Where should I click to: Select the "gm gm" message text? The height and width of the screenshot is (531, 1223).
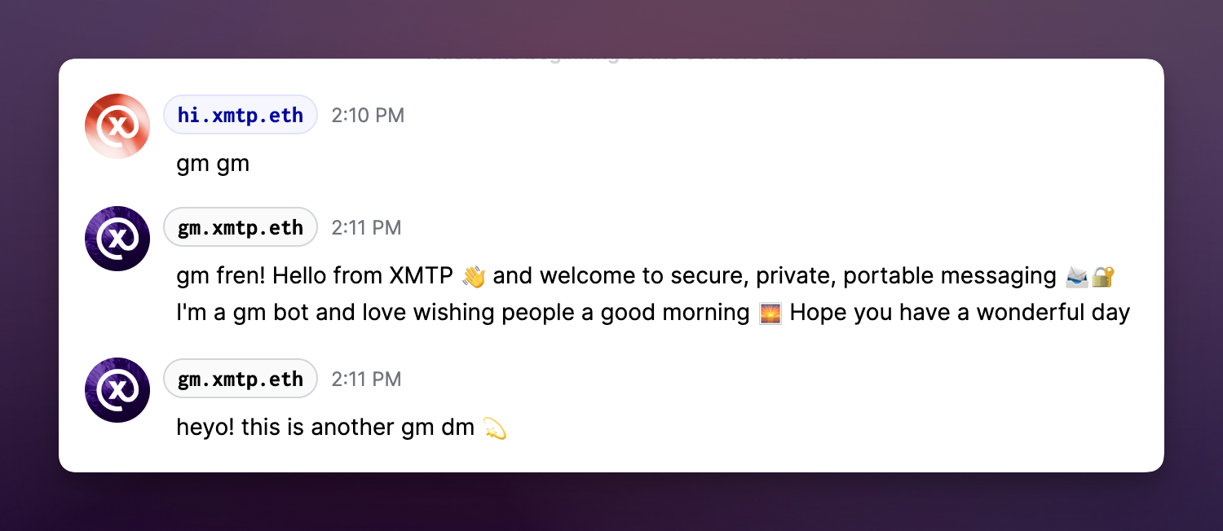pos(213,164)
